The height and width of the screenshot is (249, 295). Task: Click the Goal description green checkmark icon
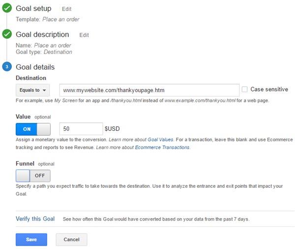pos(7,34)
